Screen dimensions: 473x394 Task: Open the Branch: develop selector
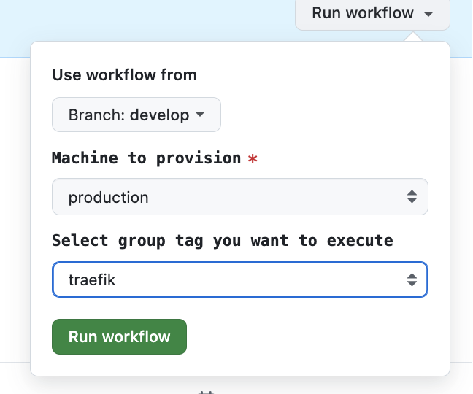pyautogui.click(x=136, y=115)
